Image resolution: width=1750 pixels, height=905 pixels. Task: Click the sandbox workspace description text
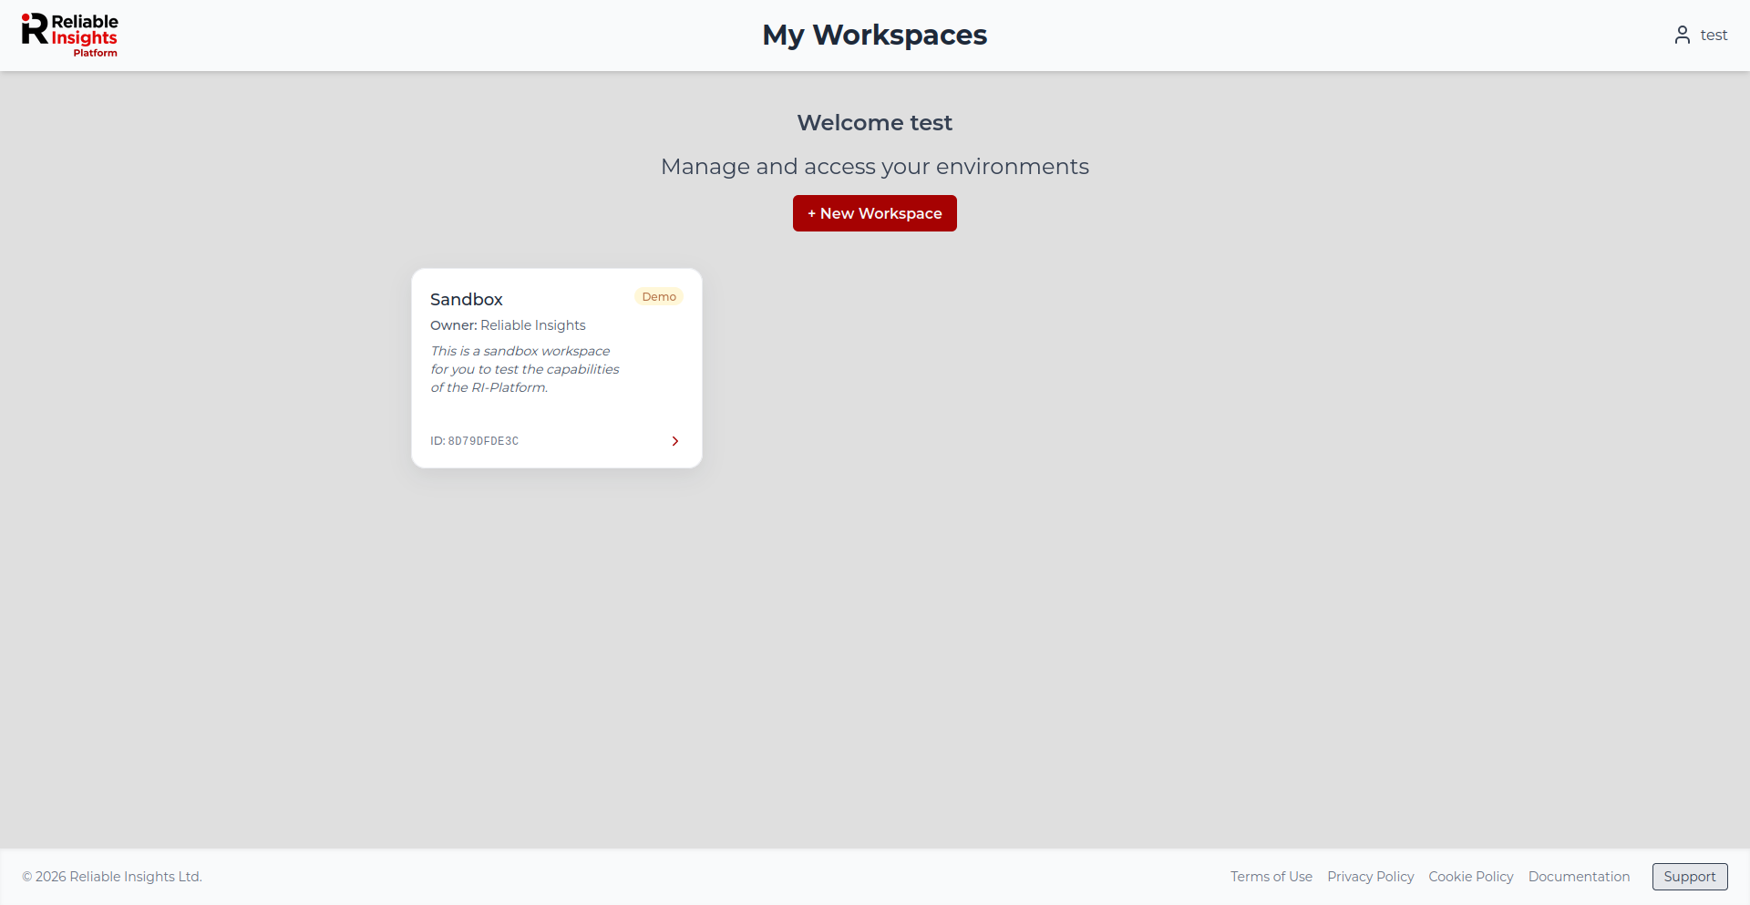point(525,369)
